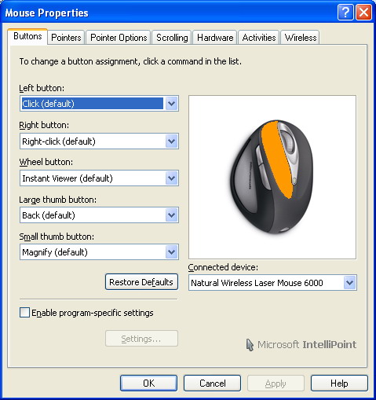Click the thumb buttons on the mouse image
This screenshot has width=376, height=400.
tap(263, 167)
